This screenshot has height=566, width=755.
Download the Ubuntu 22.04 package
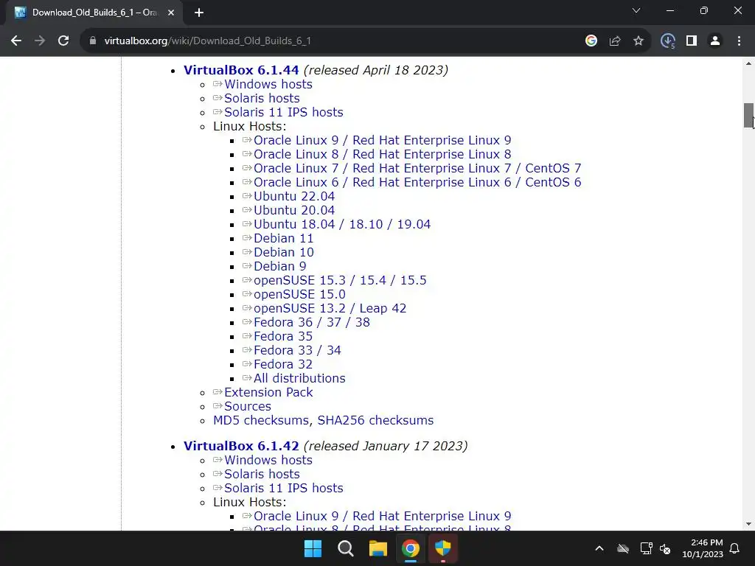(x=294, y=196)
